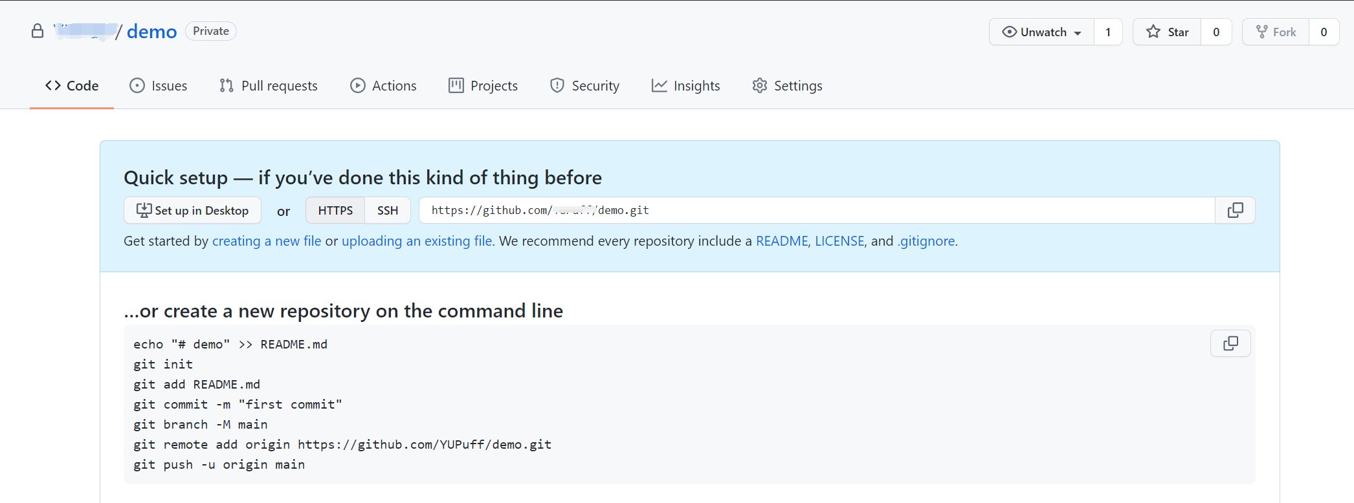Open the demo repository link
Viewport: 1354px width, 503px height.
tap(151, 31)
